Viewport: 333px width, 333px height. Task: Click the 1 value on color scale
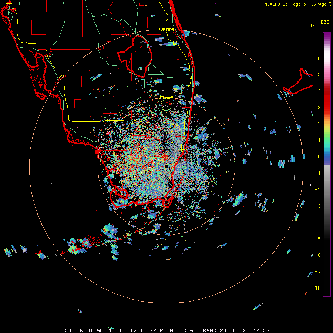319,140
